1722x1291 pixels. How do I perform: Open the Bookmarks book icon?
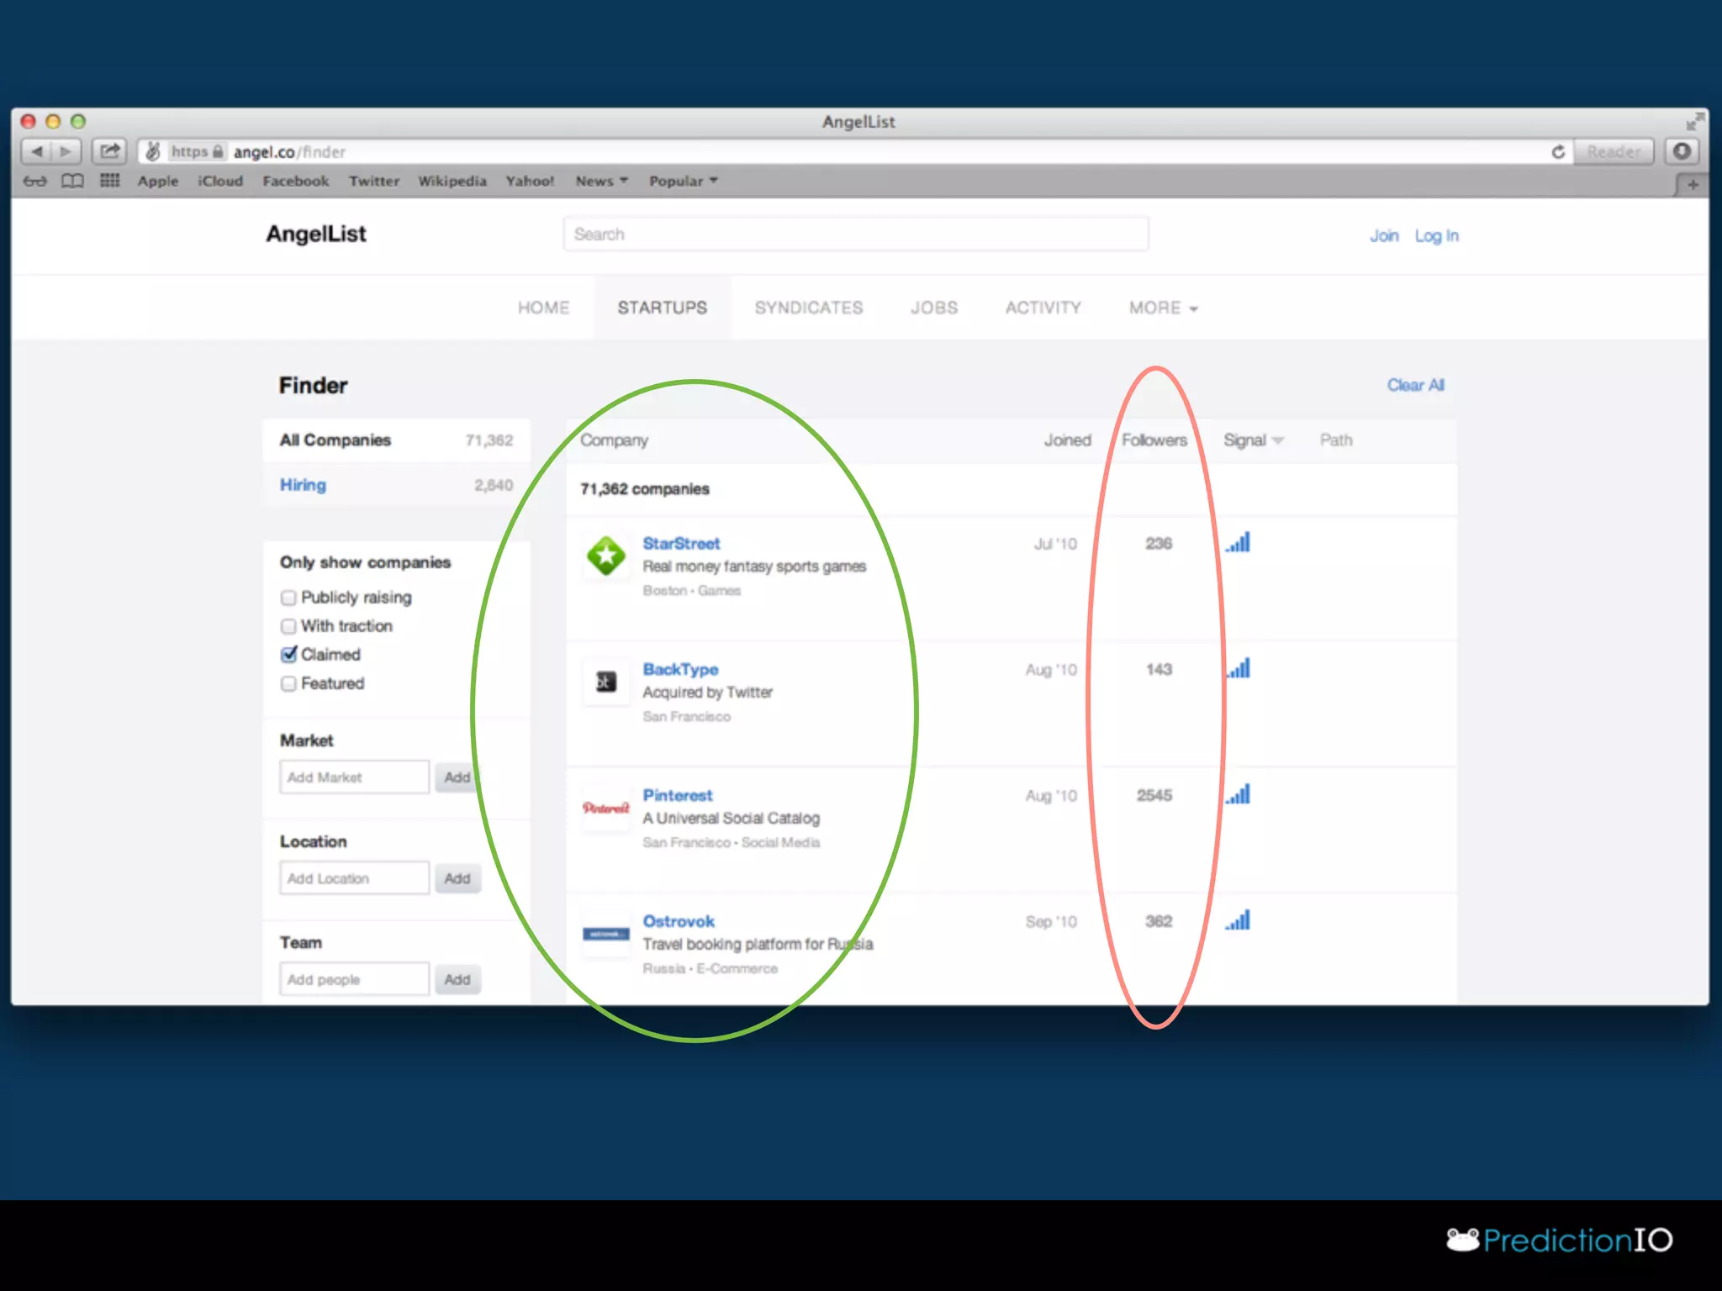[x=73, y=181]
